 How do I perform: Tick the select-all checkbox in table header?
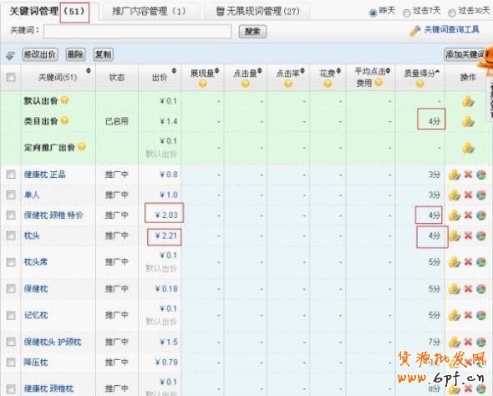[x=11, y=77]
